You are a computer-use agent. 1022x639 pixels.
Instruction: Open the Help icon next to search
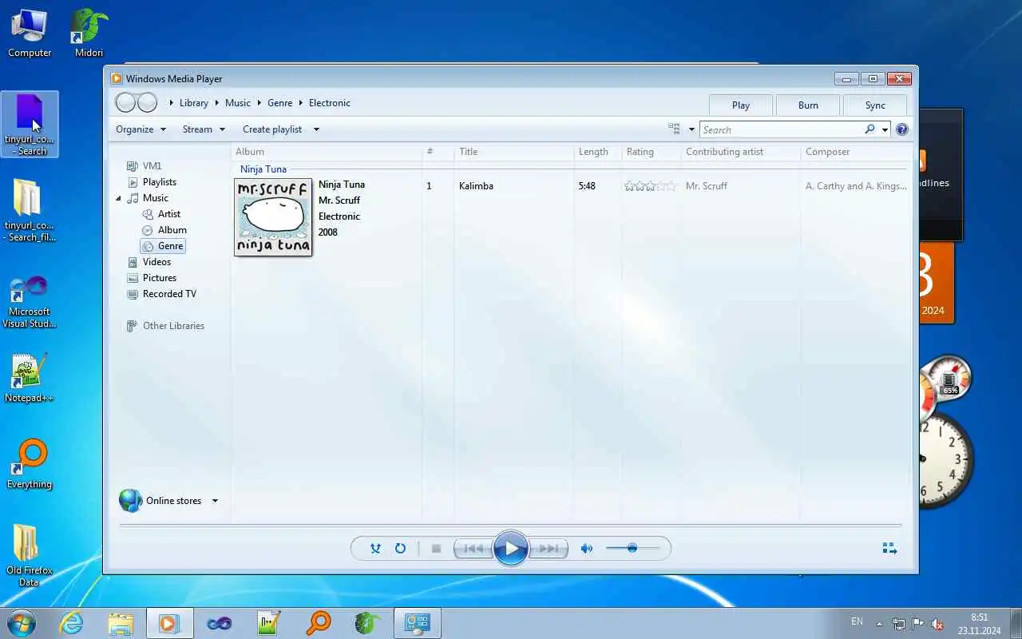902,129
